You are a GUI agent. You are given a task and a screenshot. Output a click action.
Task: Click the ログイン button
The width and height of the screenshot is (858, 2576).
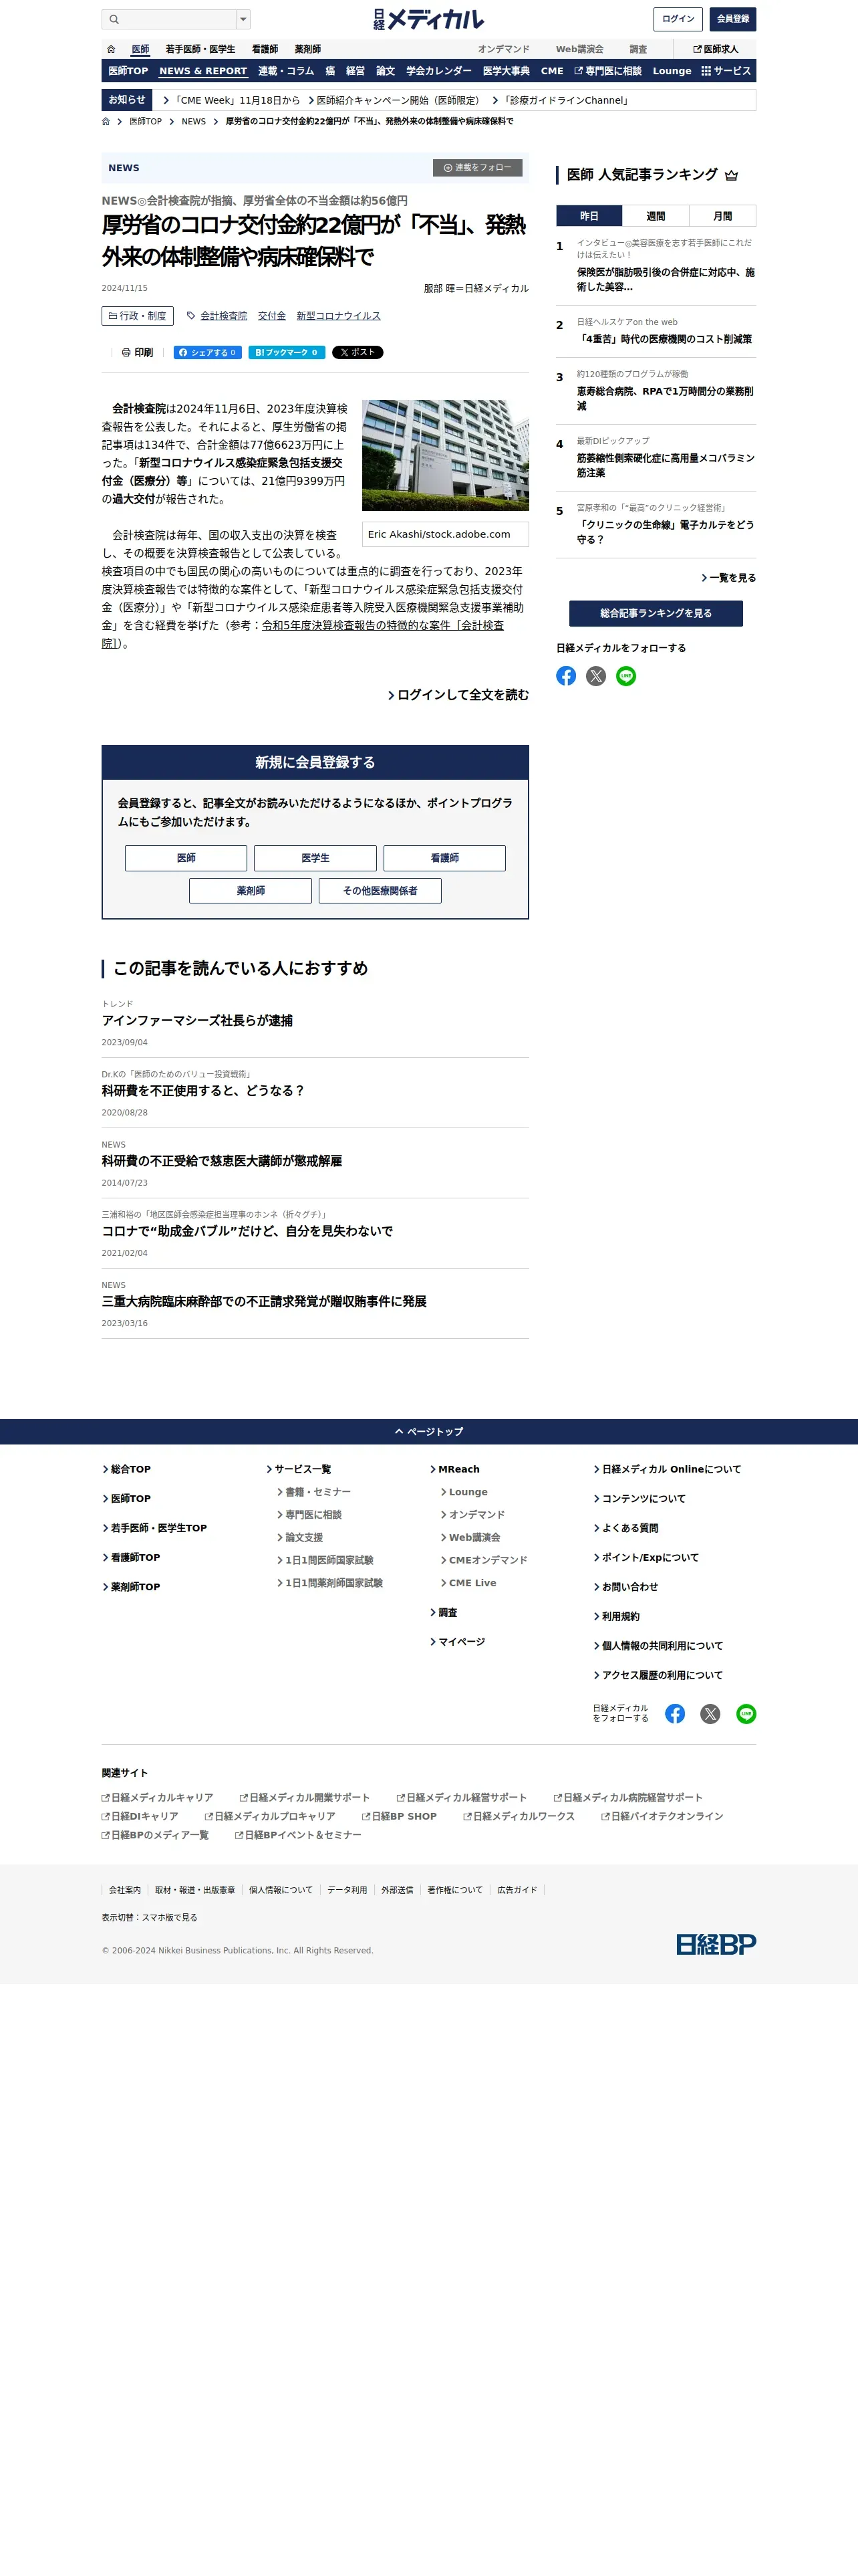tap(678, 19)
